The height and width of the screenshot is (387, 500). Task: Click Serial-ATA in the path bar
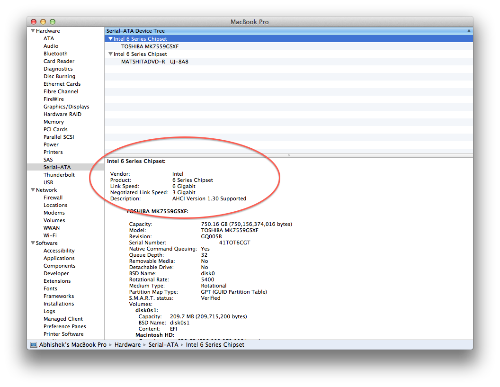163,345
